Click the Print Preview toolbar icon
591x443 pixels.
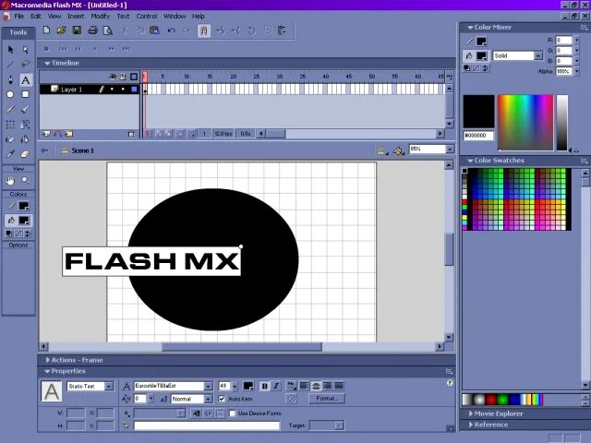108,30
